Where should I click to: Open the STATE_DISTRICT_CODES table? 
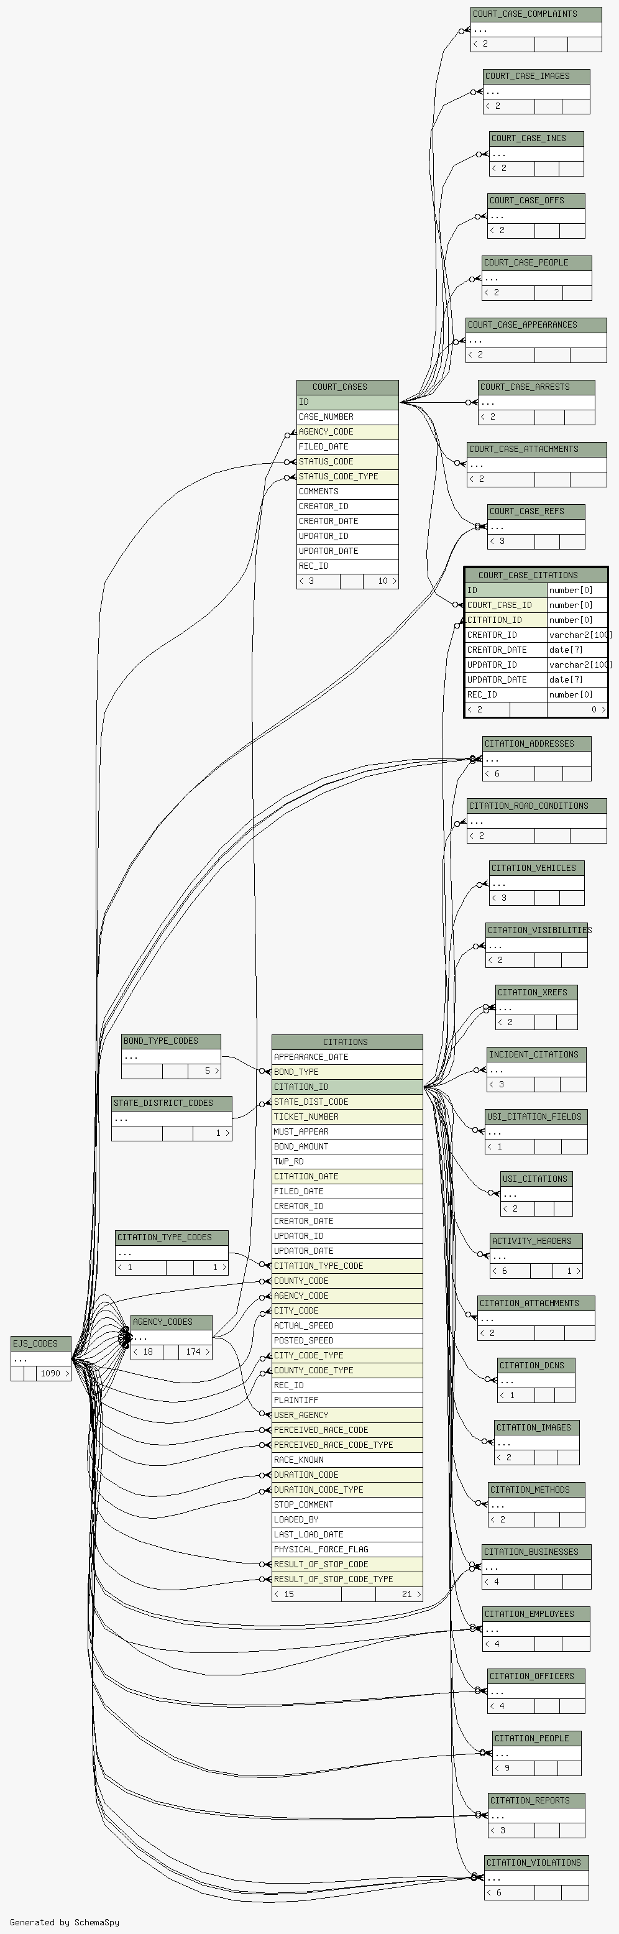pos(171,1103)
